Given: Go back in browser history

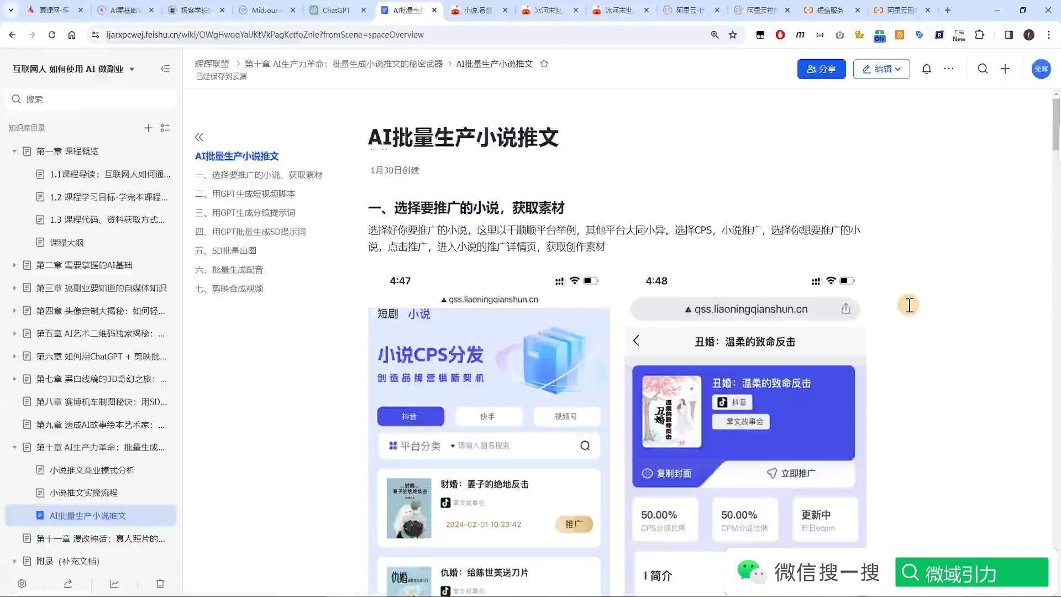Looking at the screenshot, I should coord(12,35).
